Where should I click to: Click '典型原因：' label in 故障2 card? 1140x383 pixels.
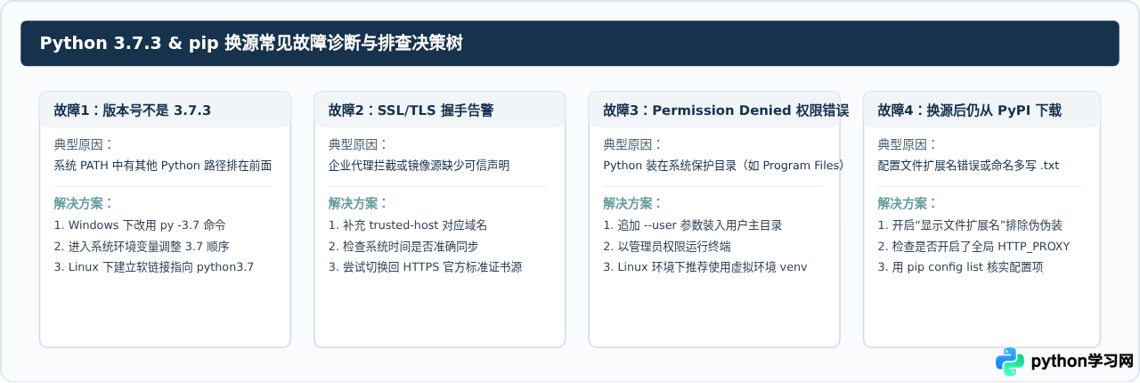358,144
